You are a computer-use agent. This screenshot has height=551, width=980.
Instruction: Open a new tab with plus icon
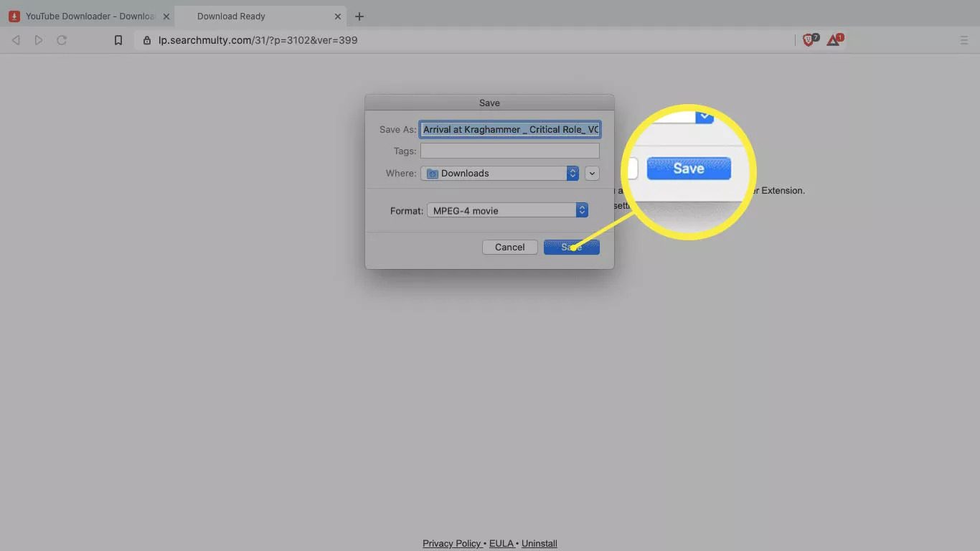pyautogui.click(x=359, y=17)
